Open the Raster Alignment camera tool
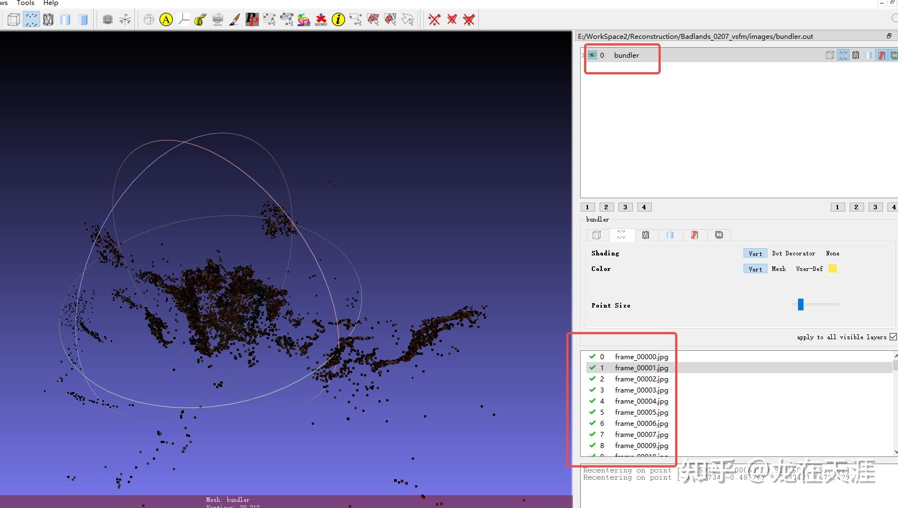The image size is (898, 508). click(216, 19)
